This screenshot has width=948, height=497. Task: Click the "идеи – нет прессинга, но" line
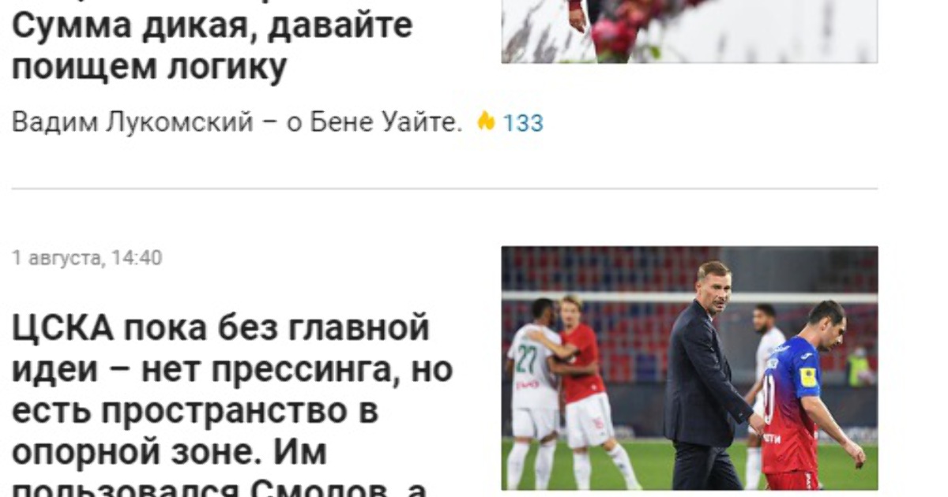point(232,369)
